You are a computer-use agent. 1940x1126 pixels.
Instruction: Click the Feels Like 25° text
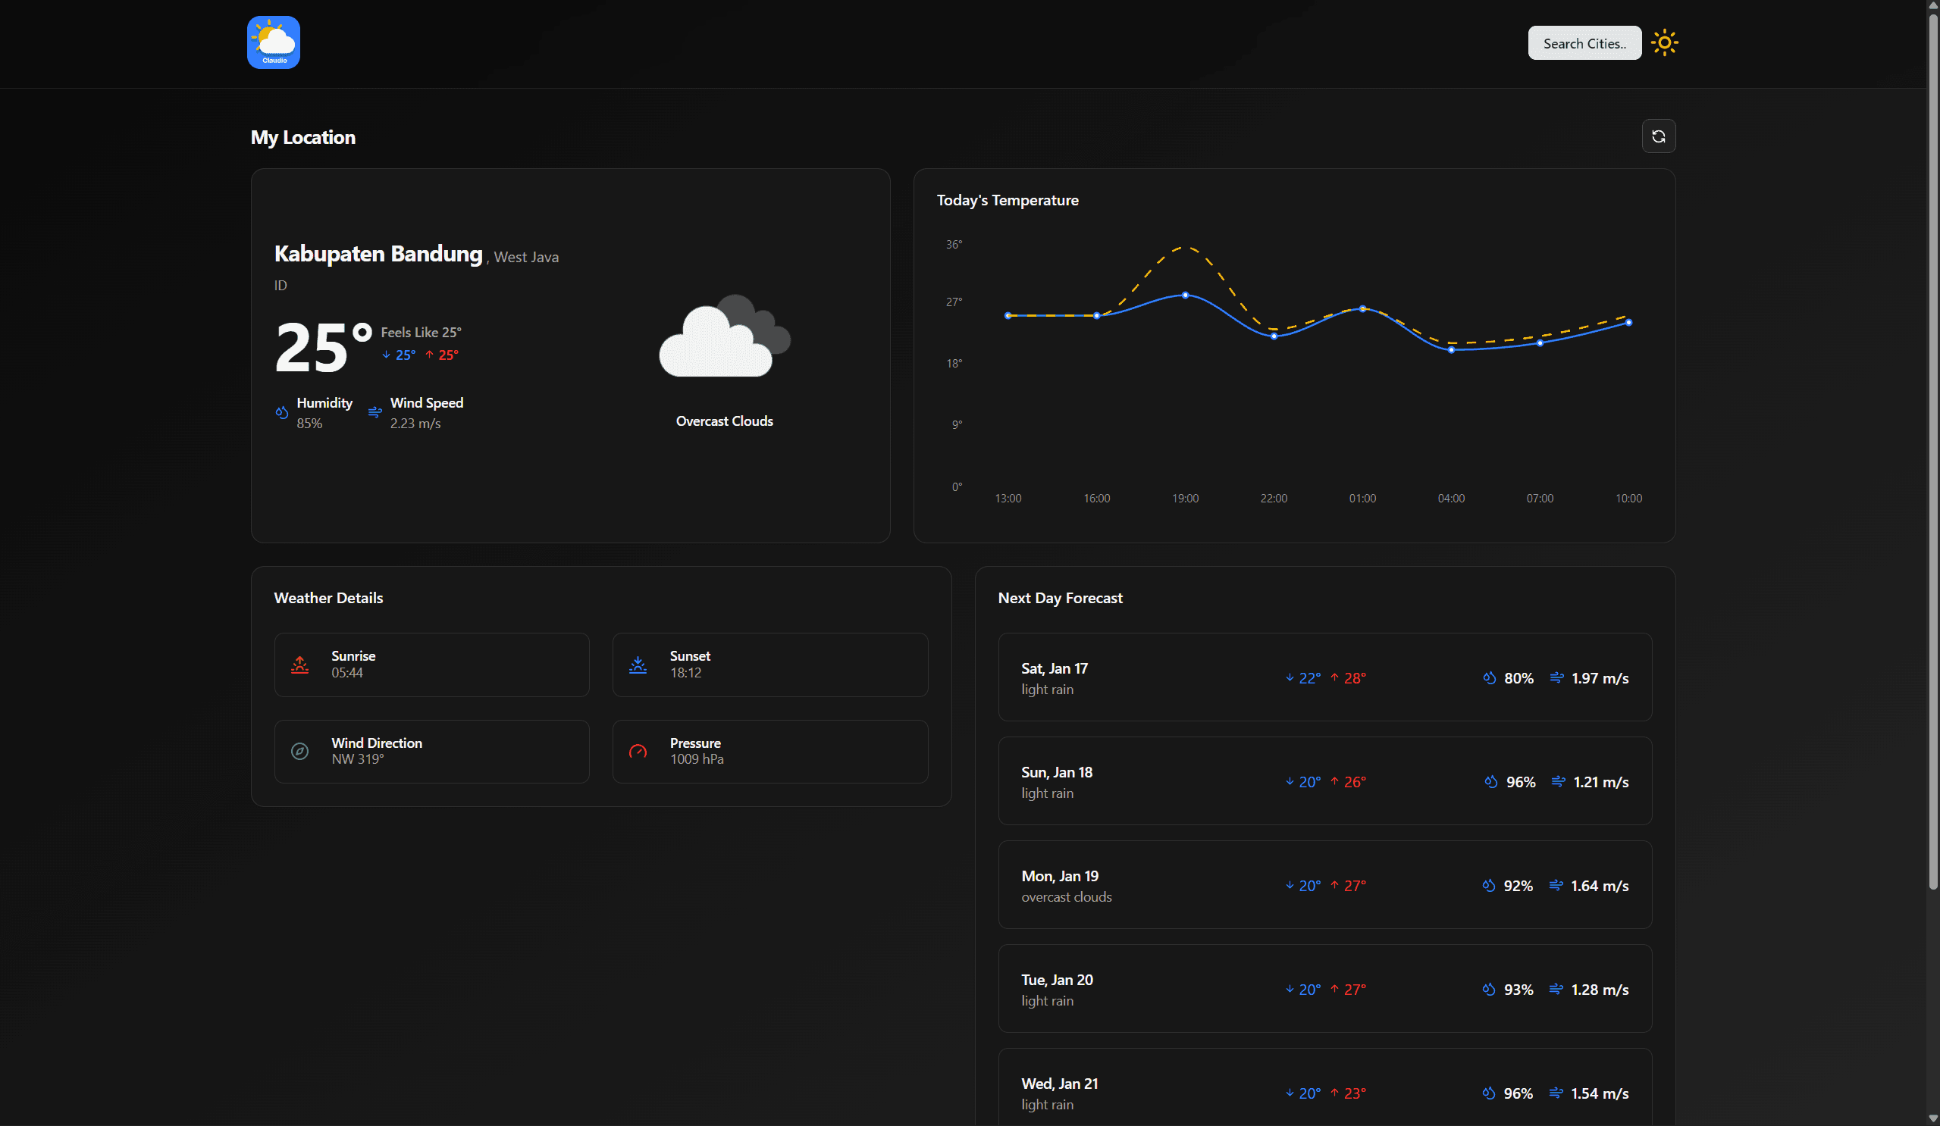[421, 333]
